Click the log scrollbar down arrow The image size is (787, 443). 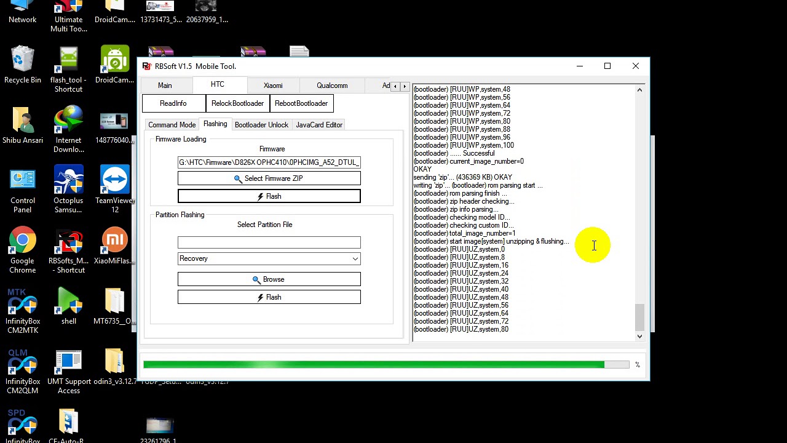pos(639,336)
